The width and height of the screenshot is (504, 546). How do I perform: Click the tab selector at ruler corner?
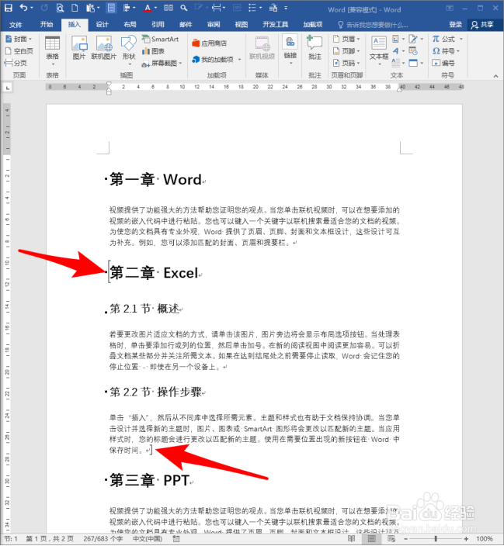coord(7,88)
